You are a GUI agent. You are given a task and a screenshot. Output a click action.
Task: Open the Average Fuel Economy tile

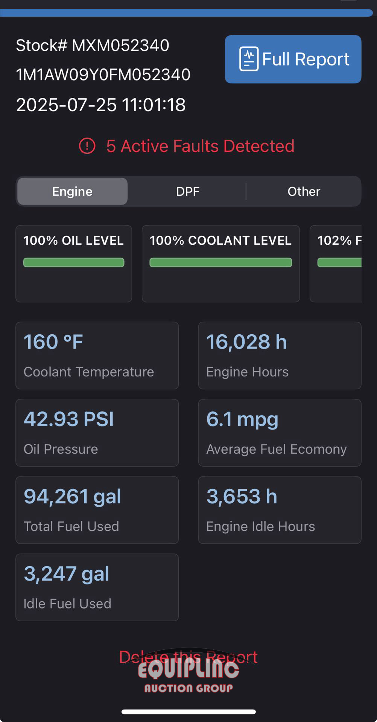(280, 433)
